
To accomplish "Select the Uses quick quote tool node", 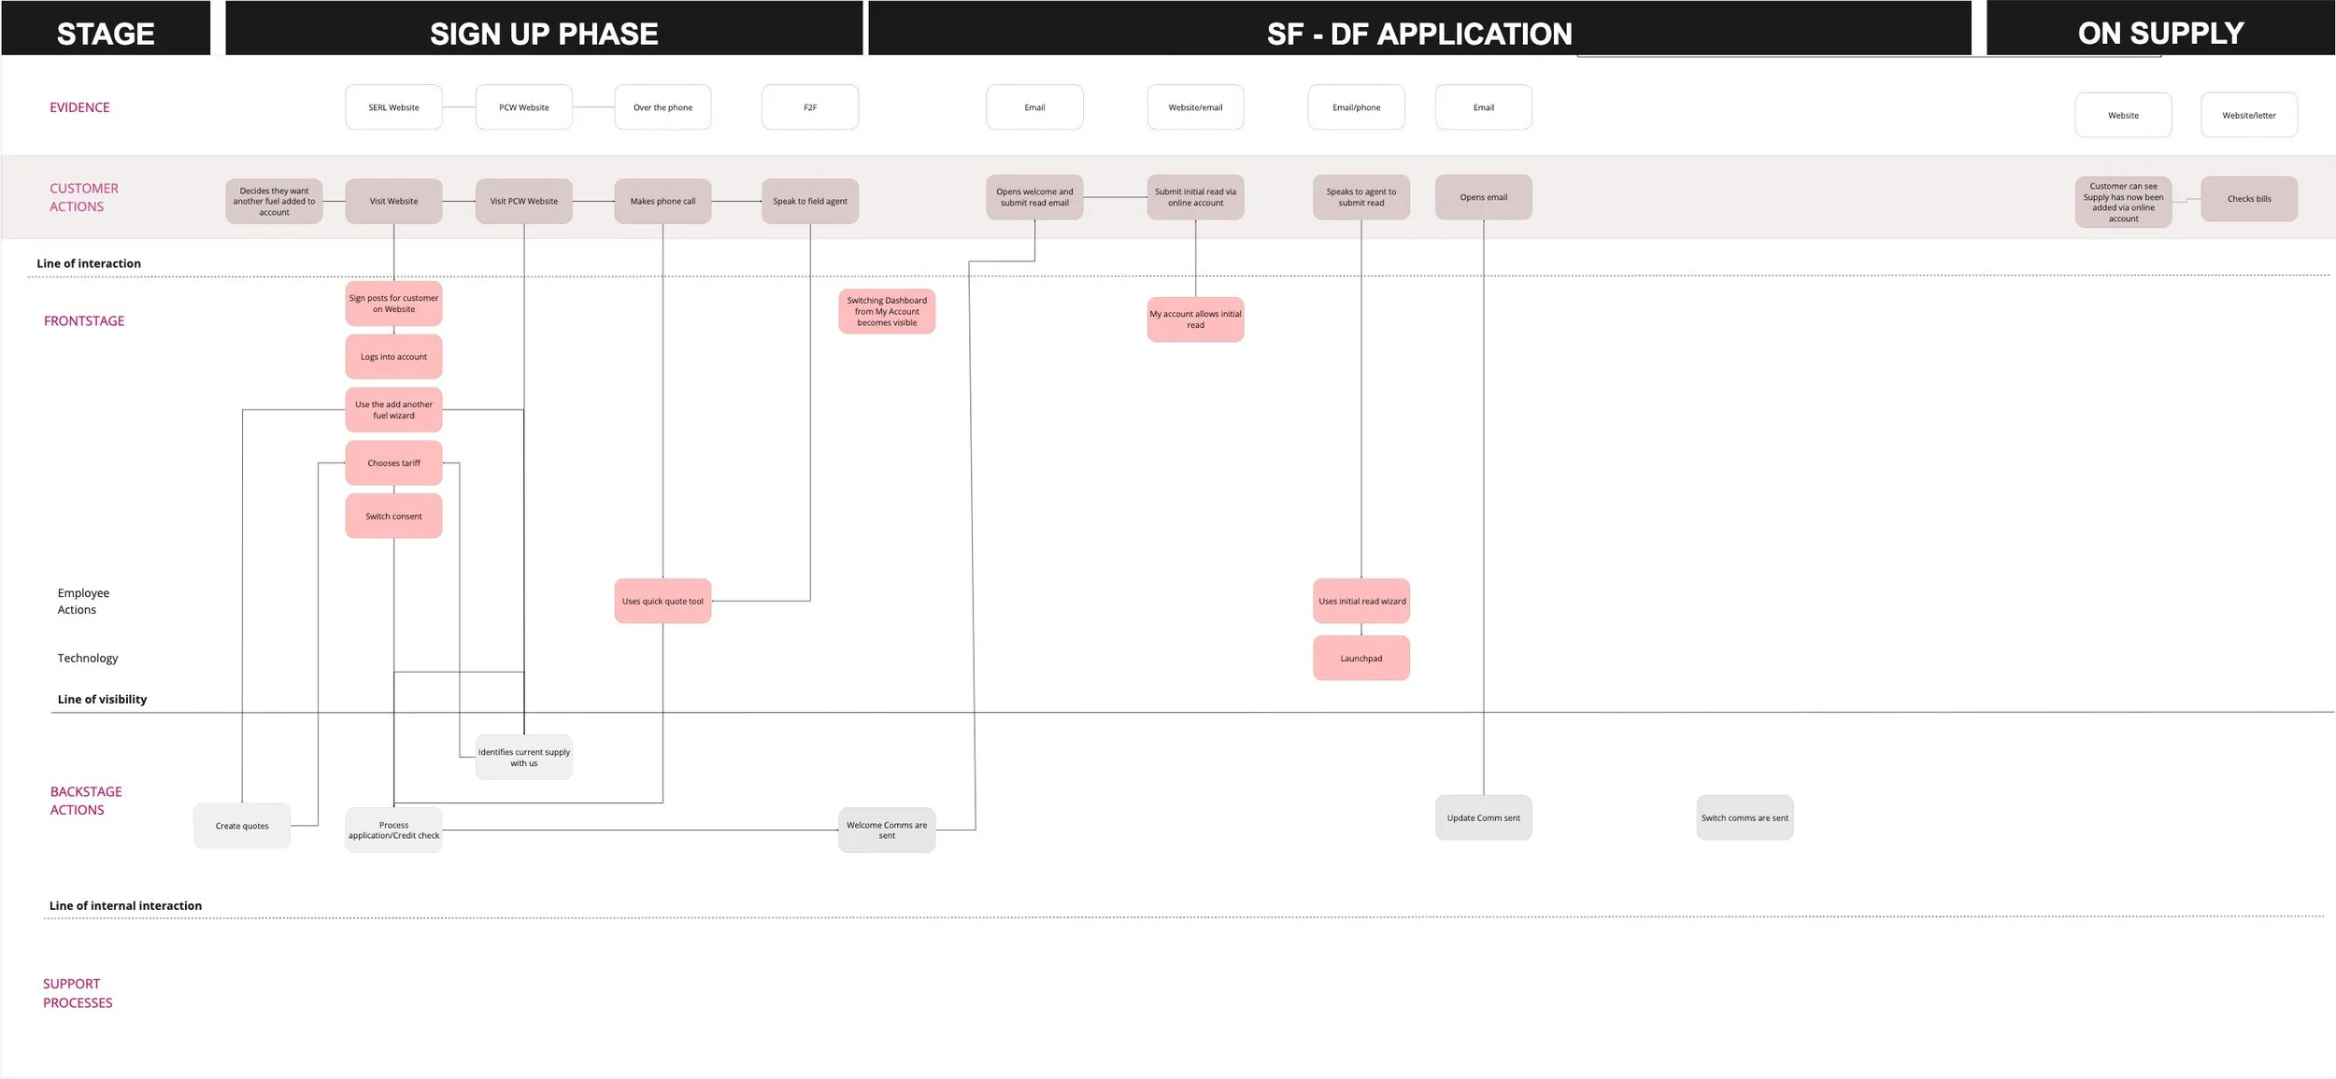I will 662,602.
